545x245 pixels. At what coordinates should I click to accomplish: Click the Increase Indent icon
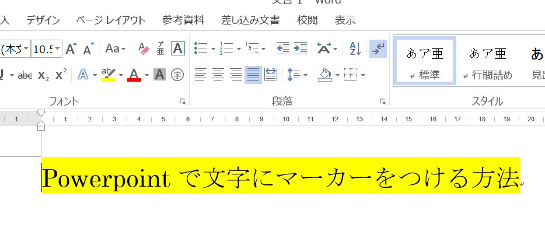[301, 48]
